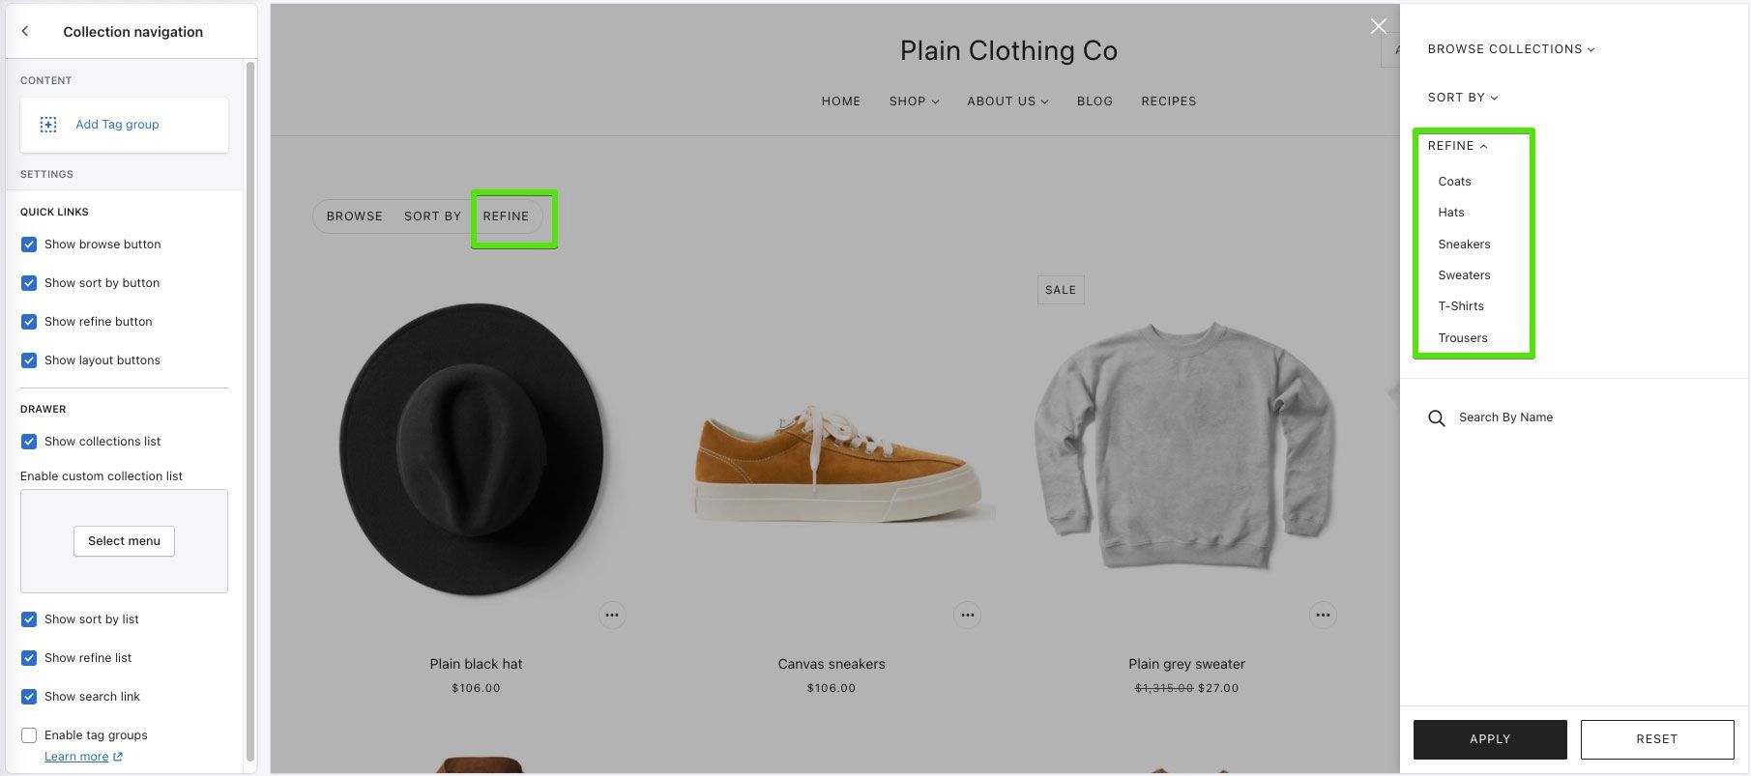Close the filter drawer with X

pyautogui.click(x=1379, y=26)
